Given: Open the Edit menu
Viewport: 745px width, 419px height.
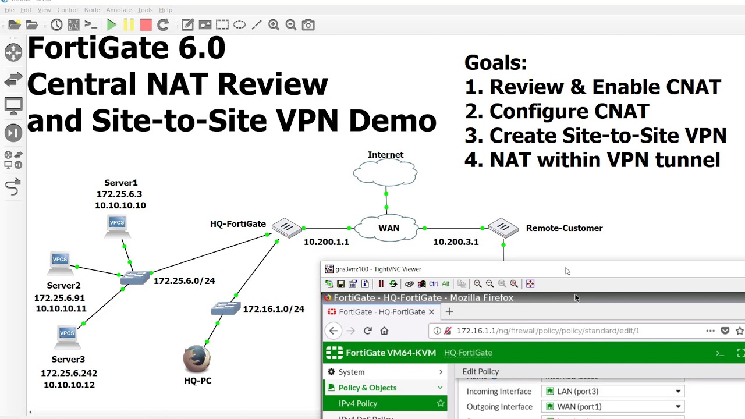Looking at the screenshot, I should (x=26, y=10).
